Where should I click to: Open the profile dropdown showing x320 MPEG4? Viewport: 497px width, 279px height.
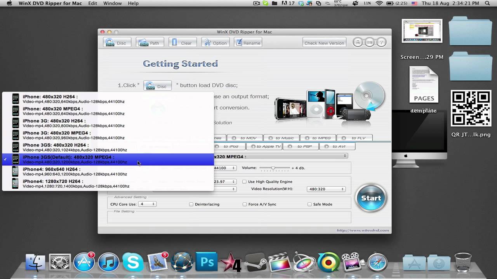pyautogui.click(x=280, y=156)
